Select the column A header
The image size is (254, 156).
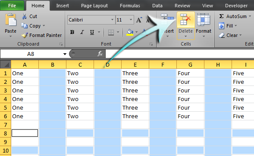pos(25,65)
